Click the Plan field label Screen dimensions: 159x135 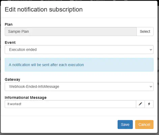coord(8,24)
